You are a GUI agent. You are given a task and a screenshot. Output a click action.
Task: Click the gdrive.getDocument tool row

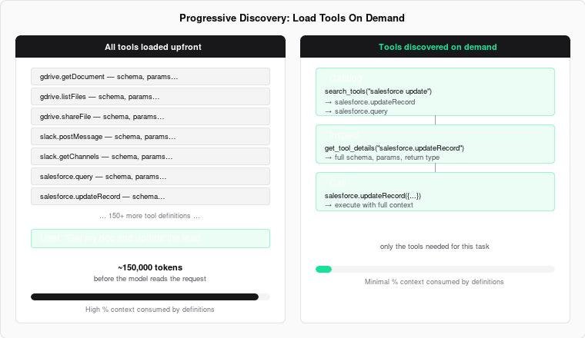[150, 76]
